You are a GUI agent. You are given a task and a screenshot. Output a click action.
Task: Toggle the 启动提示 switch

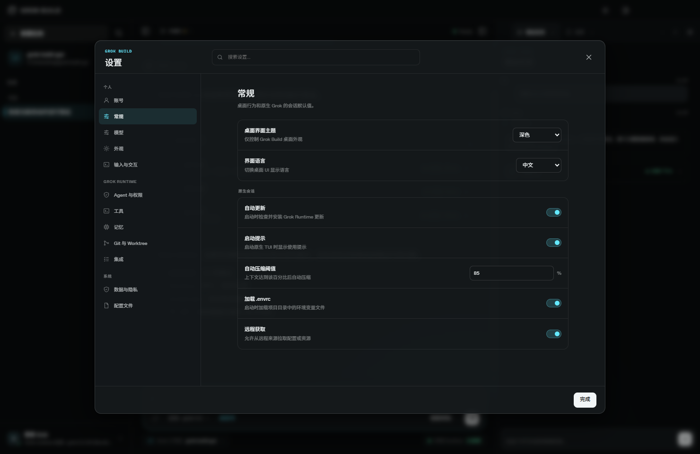pos(554,243)
